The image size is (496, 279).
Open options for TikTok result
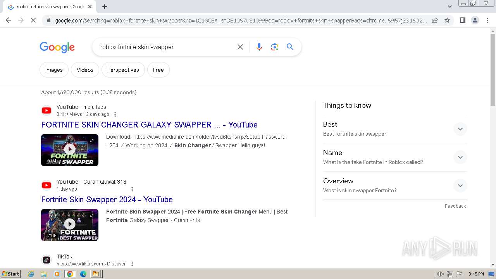click(x=132, y=264)
